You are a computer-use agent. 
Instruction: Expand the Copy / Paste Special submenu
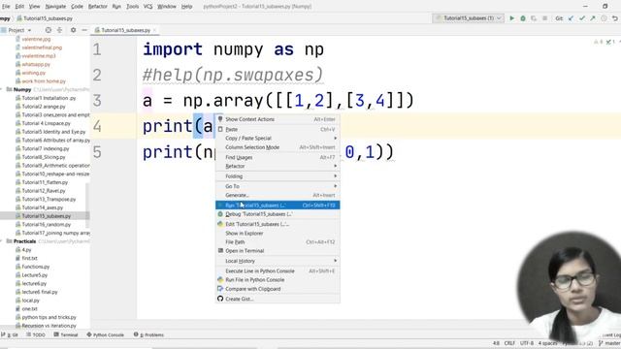tap(278, 138)
